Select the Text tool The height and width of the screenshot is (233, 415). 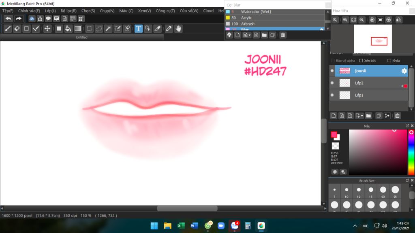click(x=139, y=29)
